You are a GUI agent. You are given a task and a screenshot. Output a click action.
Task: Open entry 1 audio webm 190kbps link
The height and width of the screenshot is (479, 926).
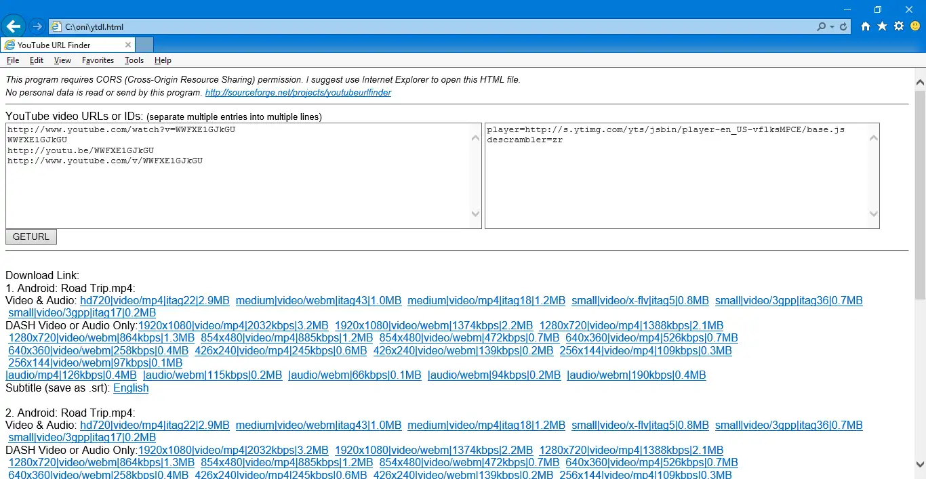(637, 375)
